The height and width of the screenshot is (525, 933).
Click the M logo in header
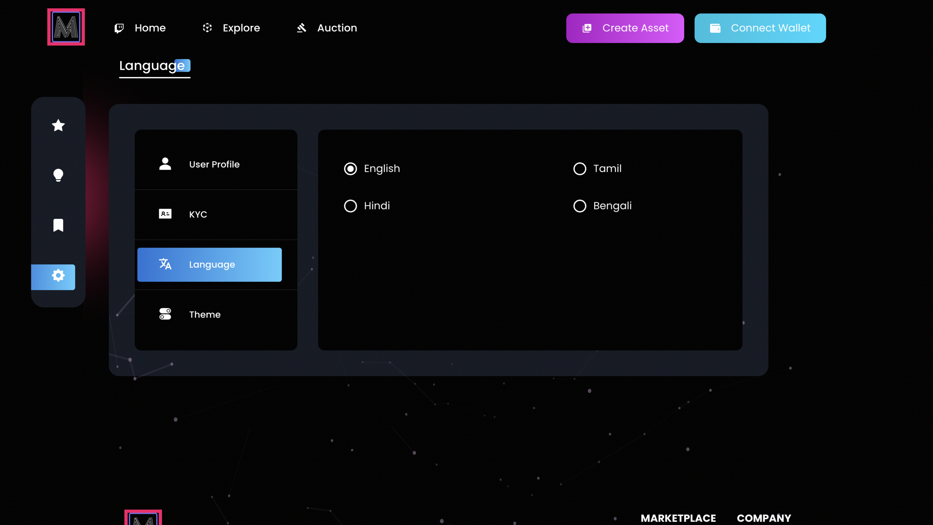66,27
